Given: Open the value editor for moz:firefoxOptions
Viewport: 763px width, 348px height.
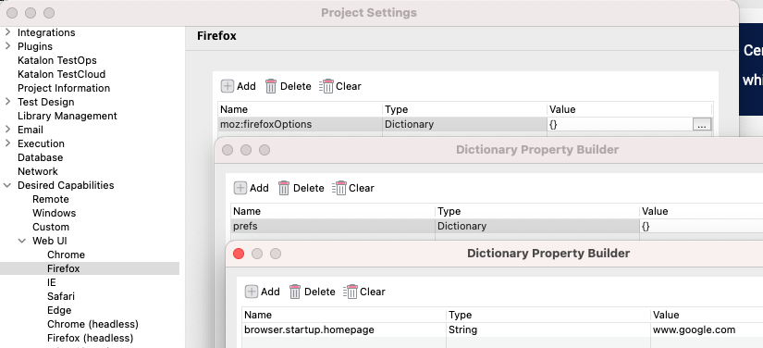Looking at the screenshot, I should click(x=701, y=125).
